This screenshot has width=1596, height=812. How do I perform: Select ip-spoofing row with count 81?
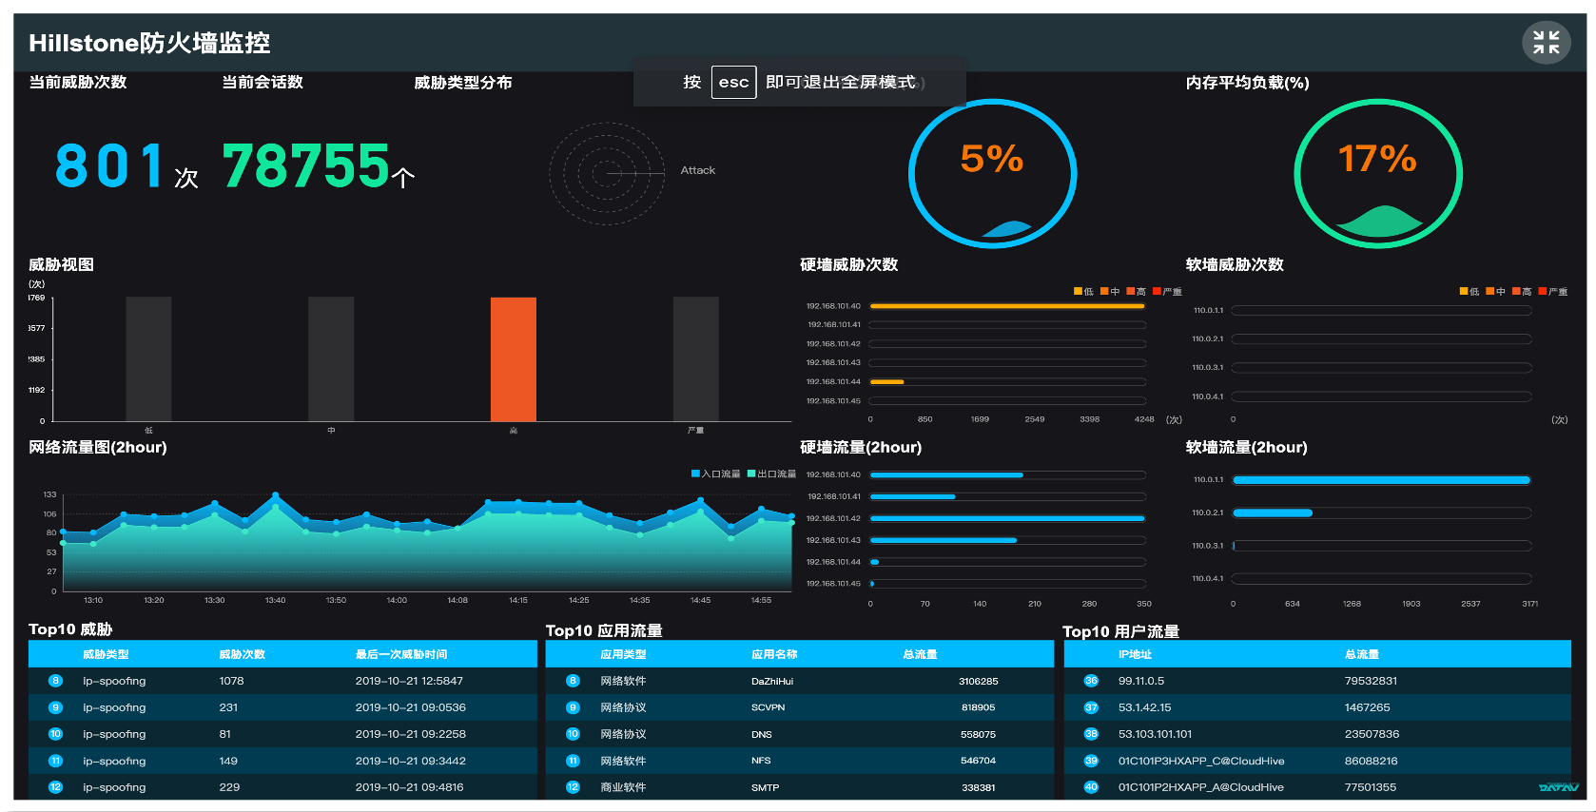pos(282,734)
